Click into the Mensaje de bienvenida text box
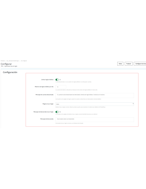146x189 pixels. click(95, 119)
